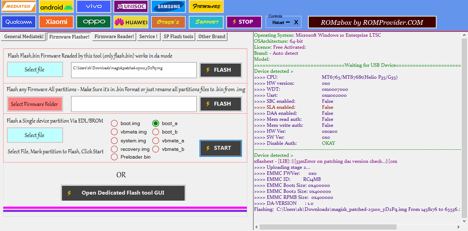Click the SBC enabled: False line
This screenshot has height=231, width=468.
(x=294, y=101)
